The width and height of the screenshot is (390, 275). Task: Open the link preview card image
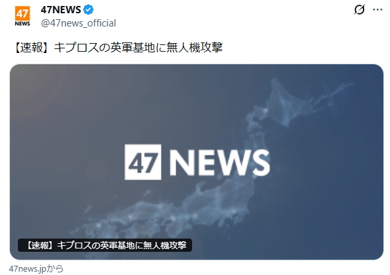[197, 162]
